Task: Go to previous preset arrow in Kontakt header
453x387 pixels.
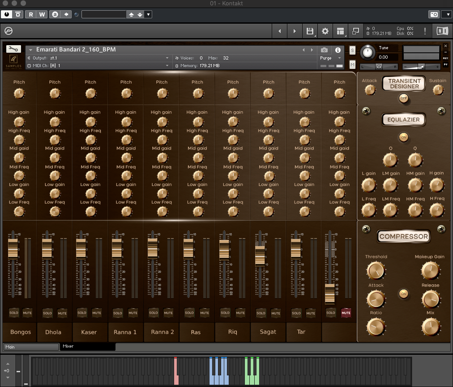Action: pyautogui.click(x=279, y=31)
